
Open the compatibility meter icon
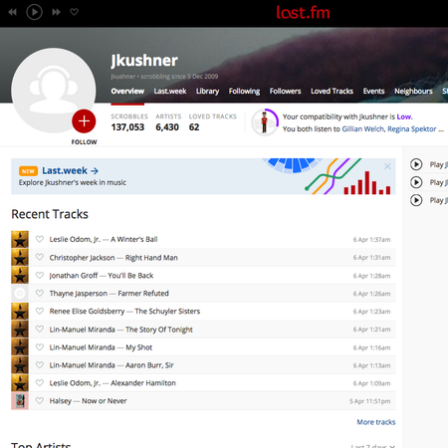(265, 122)
